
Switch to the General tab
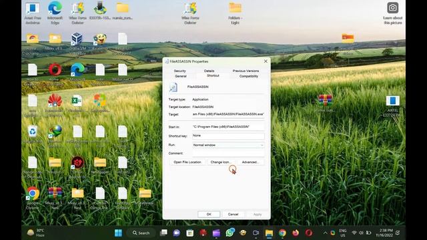pos(181,76)
